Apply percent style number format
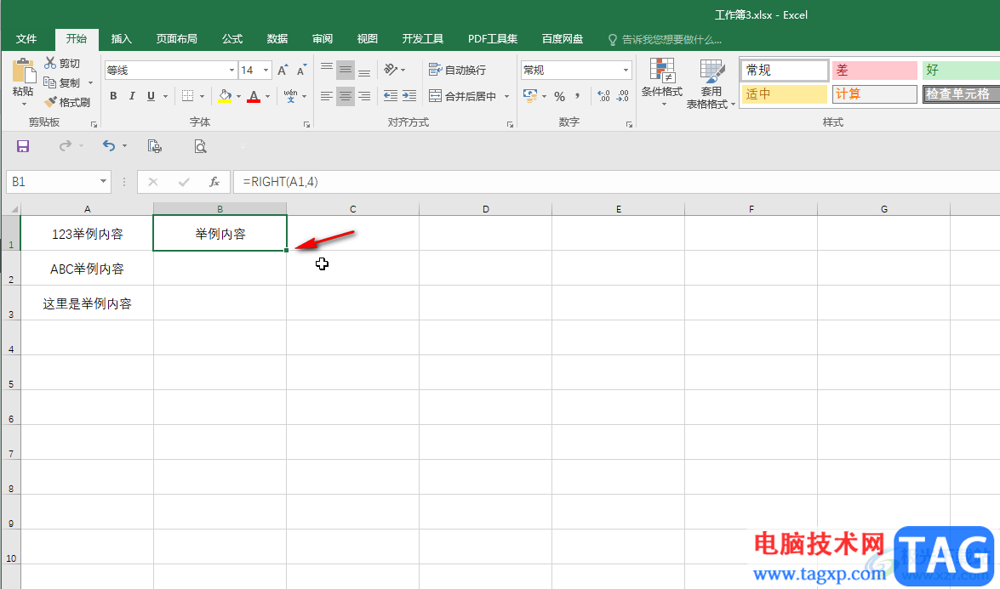 coord(559,96)
